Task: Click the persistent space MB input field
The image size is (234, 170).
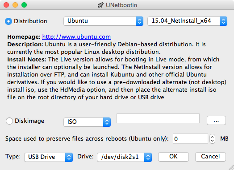Action: pos(190,138)
